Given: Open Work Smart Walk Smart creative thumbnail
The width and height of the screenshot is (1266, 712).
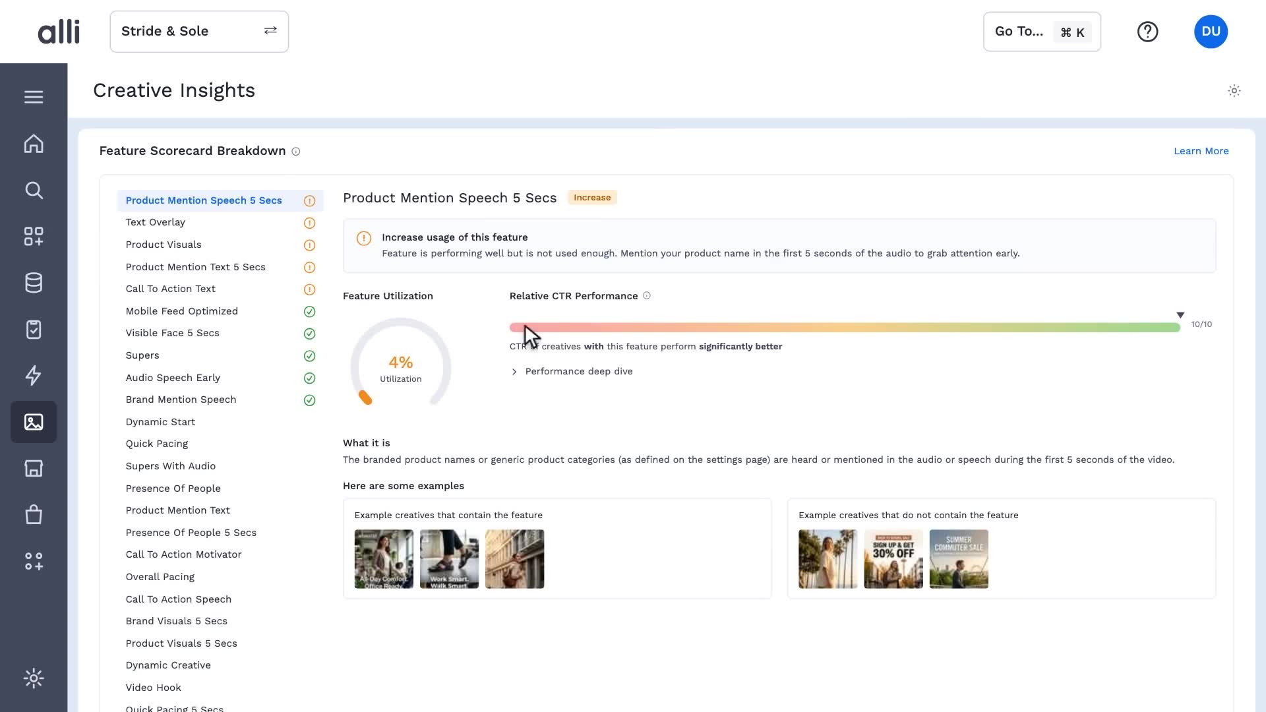Looking at the screenshot, I should (x=449, y=559).
